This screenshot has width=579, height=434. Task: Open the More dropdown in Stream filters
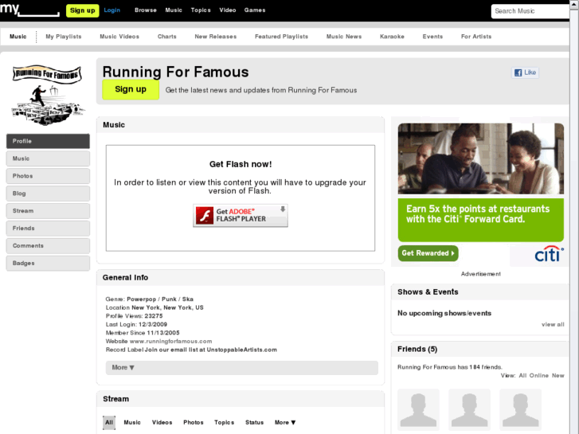tap(285, 422)
